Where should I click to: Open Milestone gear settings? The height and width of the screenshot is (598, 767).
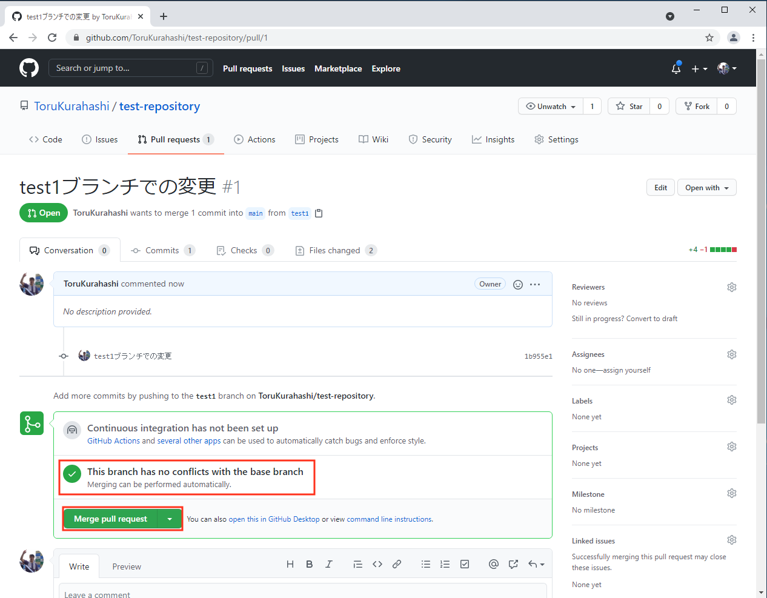732,493
